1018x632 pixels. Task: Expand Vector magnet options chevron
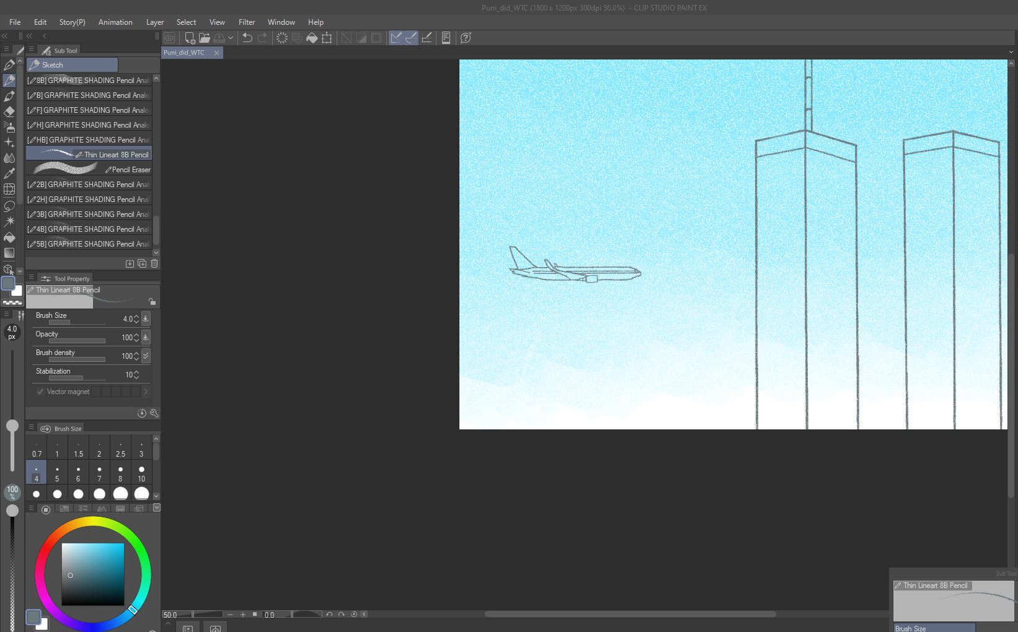(146, 392)
